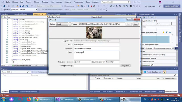Screen dimensions: 182x102
Task: Switch to Form2.cs tab
Action: point(5,14)
